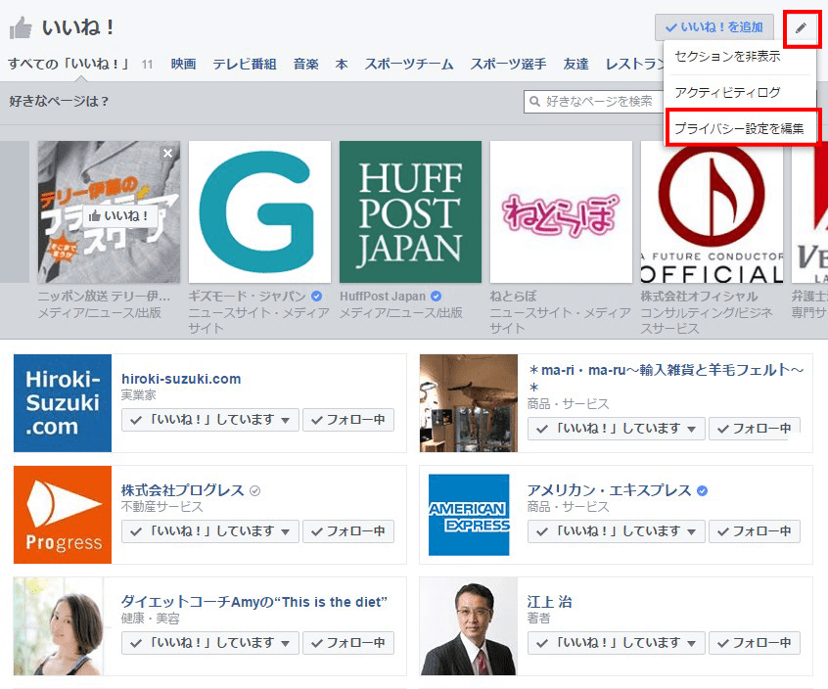Open the 株式会社プログレス page link
Screen dimensions: 828x689
point(183,490)
